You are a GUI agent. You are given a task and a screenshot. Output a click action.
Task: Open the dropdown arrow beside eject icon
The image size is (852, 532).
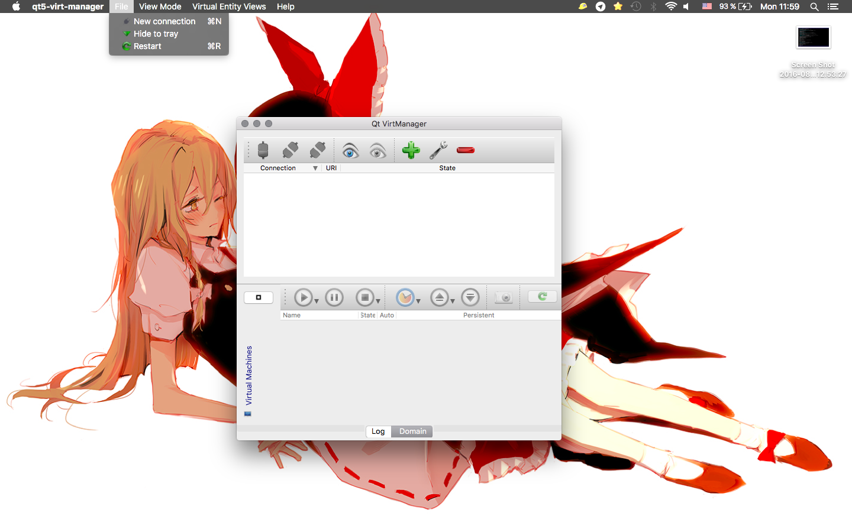tap(453, 301)
